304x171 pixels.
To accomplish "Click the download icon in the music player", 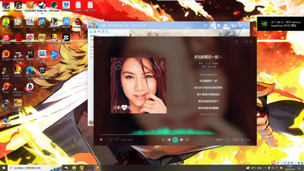I will [106, 139].
